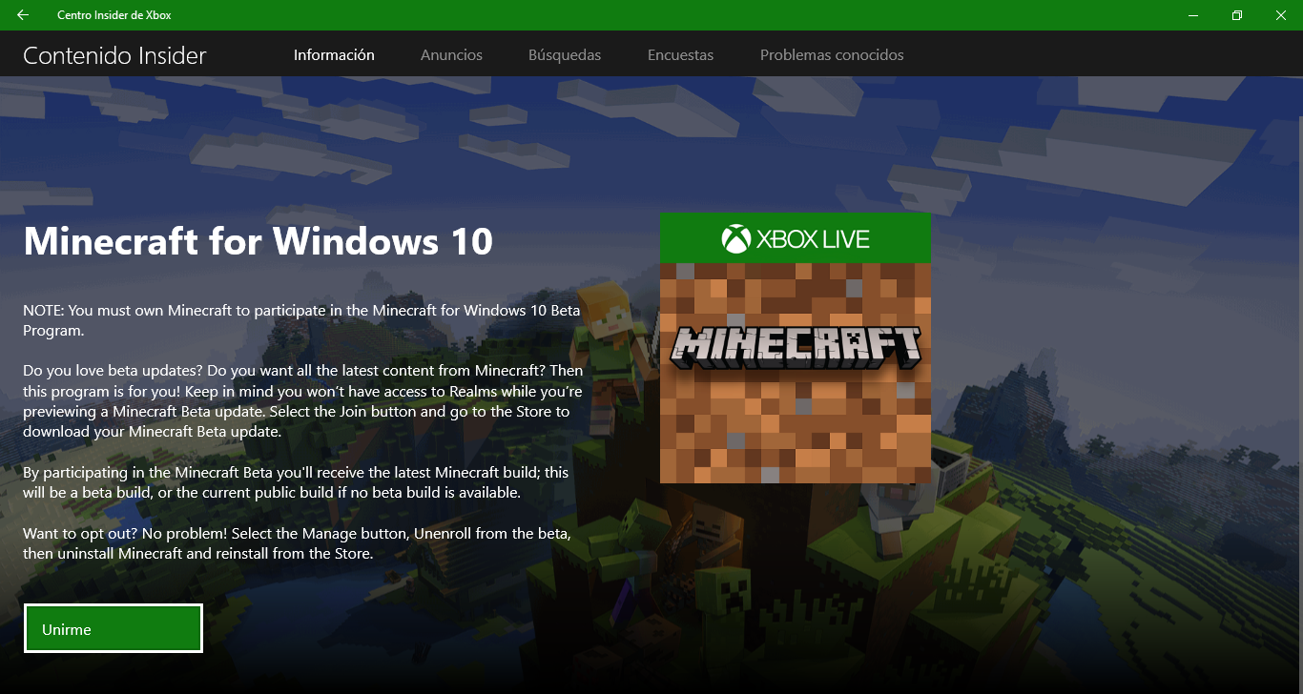Click the paragraph starting "Want to opt out?"

[x=298, y=543]
